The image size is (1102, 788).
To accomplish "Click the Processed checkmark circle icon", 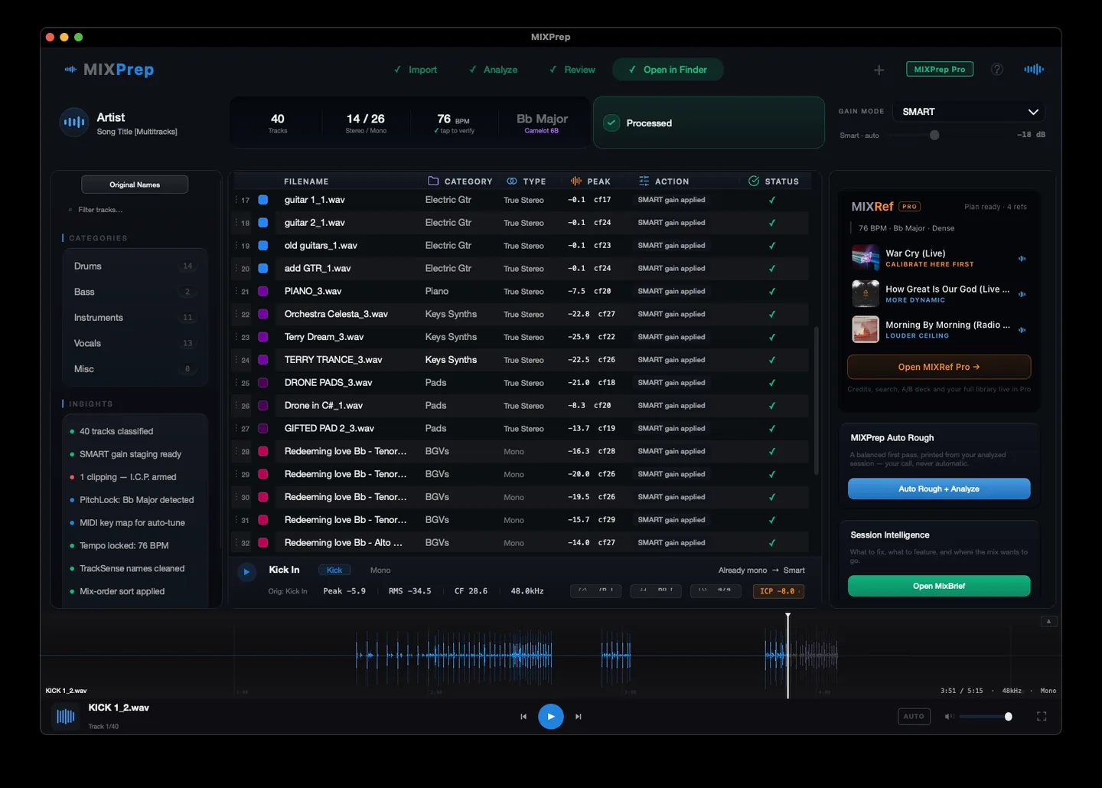I will (611, 123).
